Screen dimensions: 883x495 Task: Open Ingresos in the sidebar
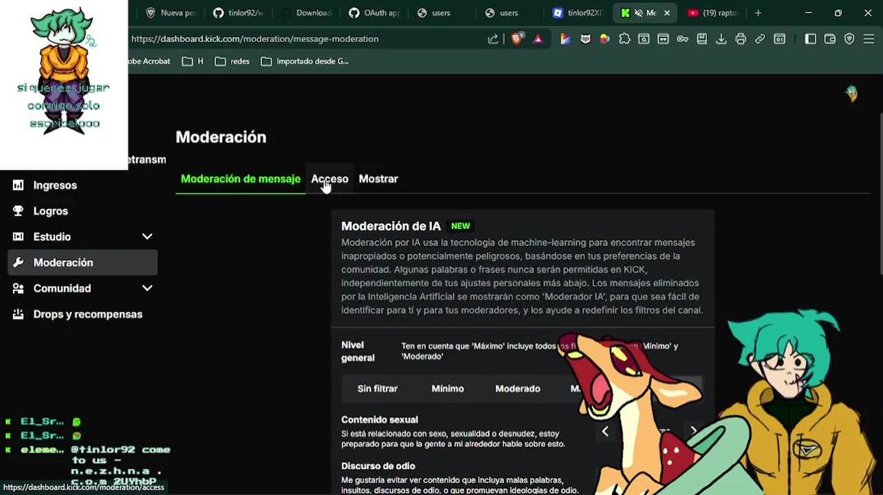tap(82, 185)
